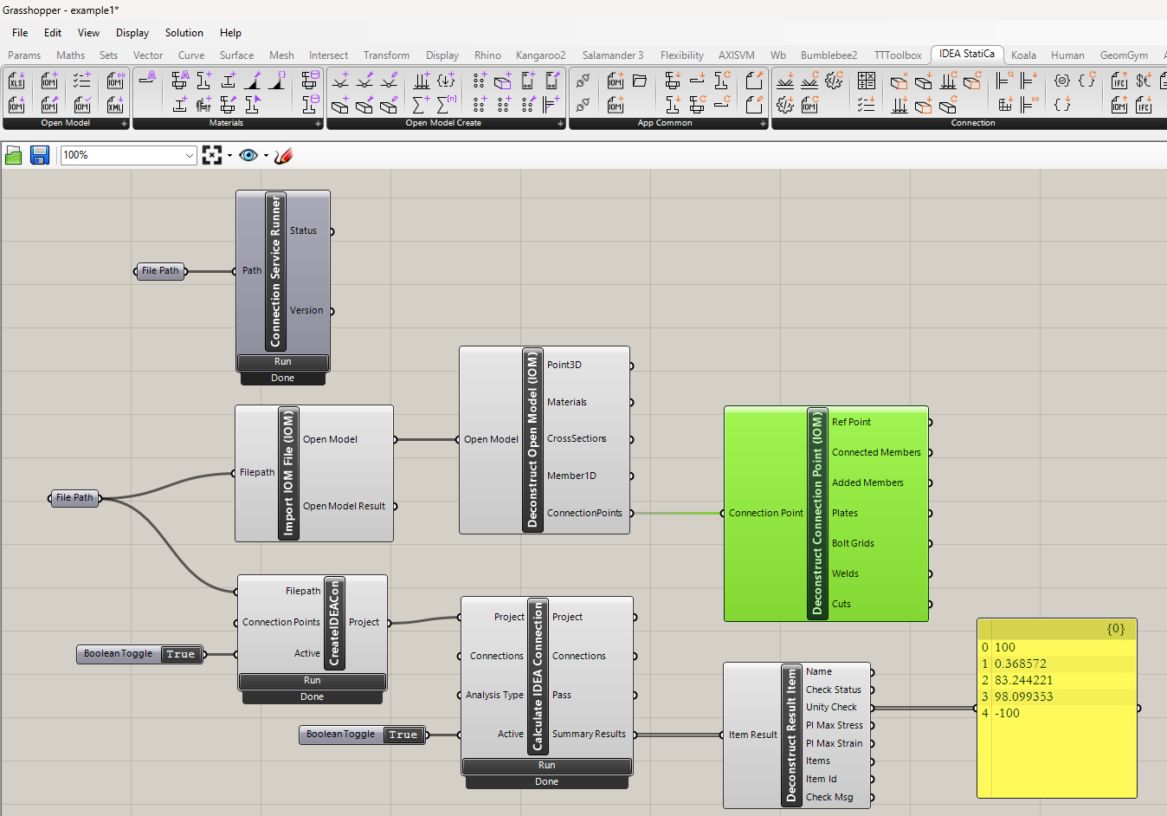Open the 100% zoom level dropdown
The height and width of the screenshot is (816, 1167).
(190, 155)
